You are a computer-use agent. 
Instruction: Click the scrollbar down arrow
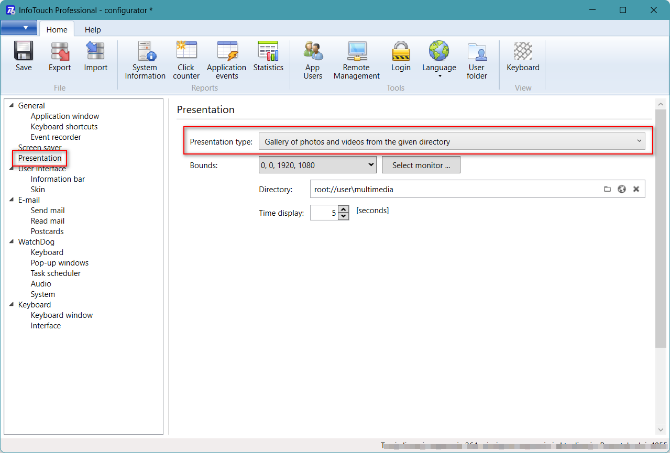pyautogui.click(x=661, y=429)
